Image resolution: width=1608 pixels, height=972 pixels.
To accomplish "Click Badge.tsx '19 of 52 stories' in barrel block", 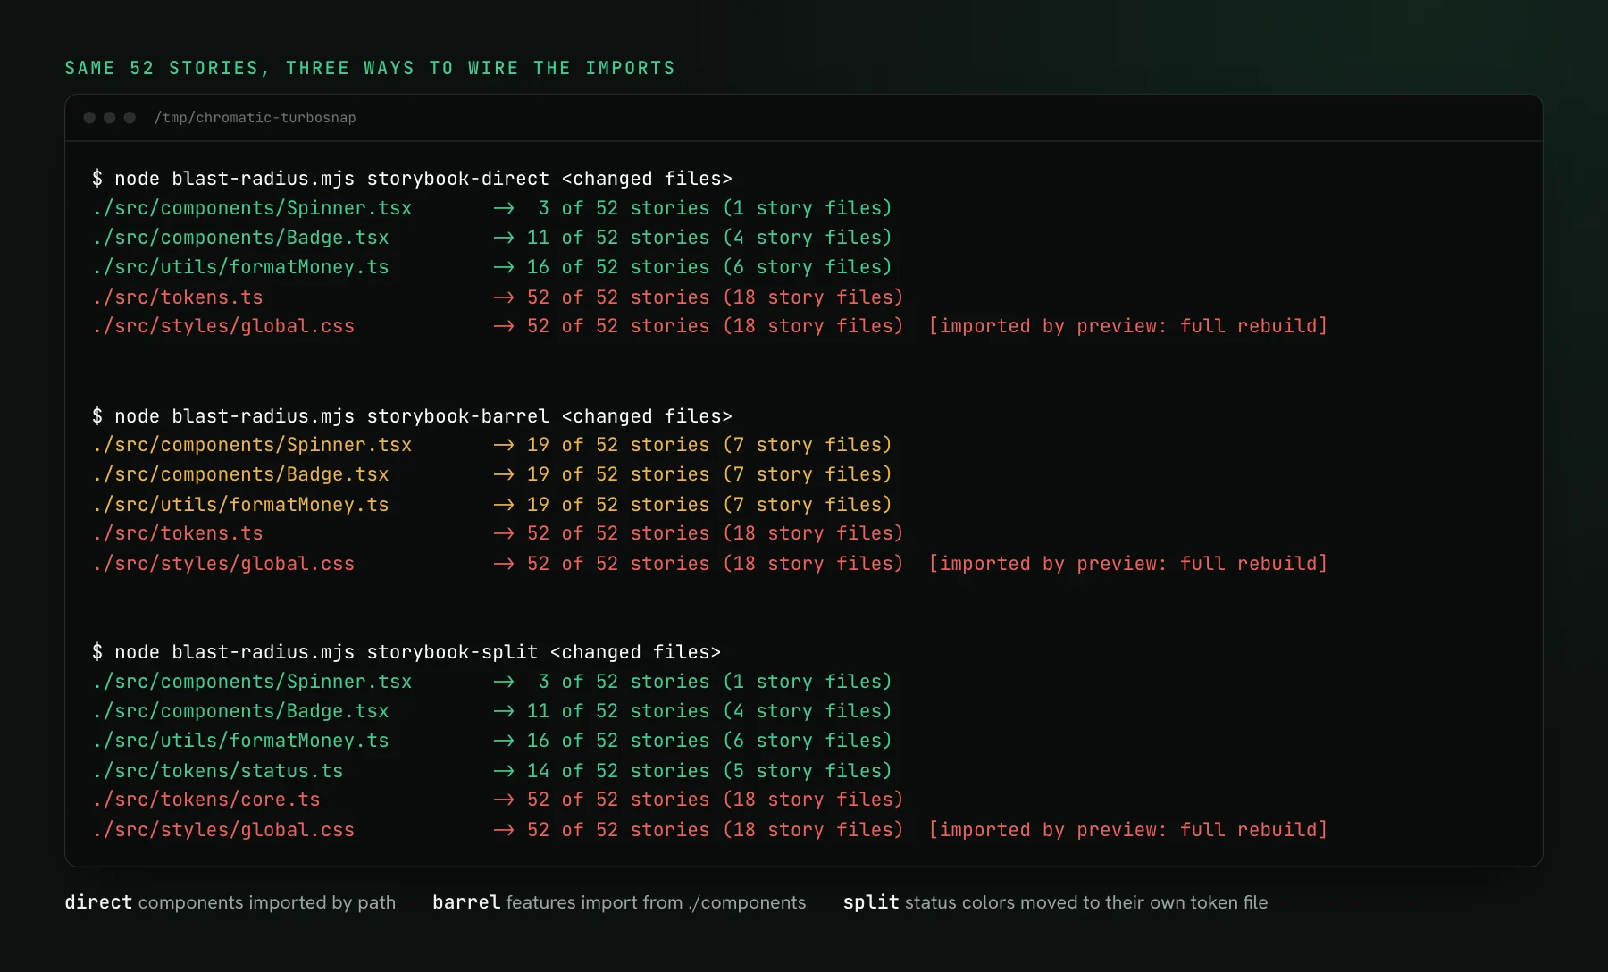I will 618,474.
